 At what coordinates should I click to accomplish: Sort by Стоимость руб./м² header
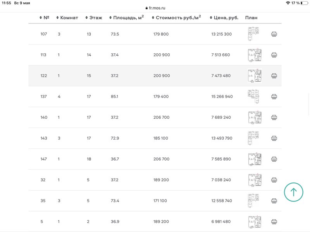[176, 17]
